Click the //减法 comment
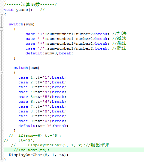Viewport: 144px width, 162px height. pos(119,39)
